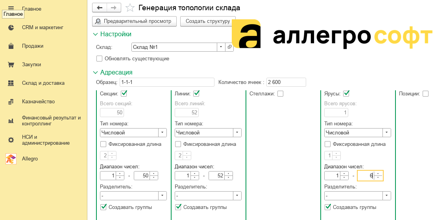
Task: Adjust the Секции range end value stepper
Action: pyautogui.click(x=154, y=176)
